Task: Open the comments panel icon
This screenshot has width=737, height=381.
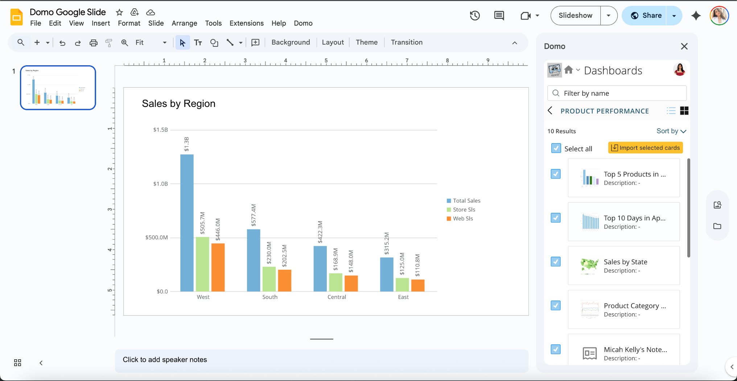Action: (x=499, y=16)
